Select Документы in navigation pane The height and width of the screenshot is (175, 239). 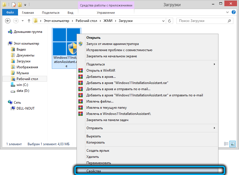click(x=25, y=55)
